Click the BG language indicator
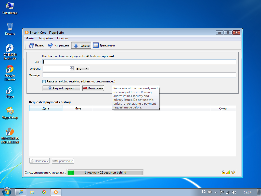The height and width of the screenshot is (196, 261). (204, 192)
